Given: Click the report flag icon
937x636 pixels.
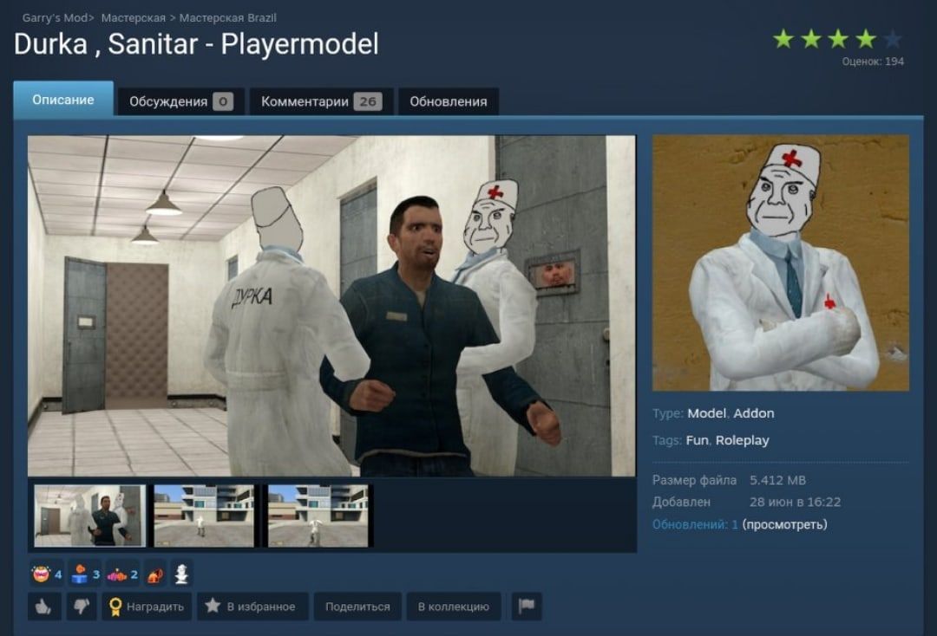Looking at the screenshot, I should tap(527, 607).
